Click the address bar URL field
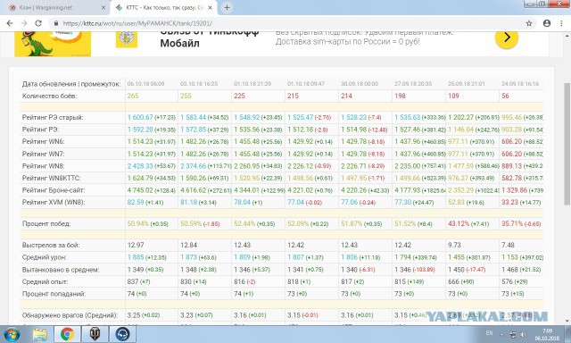Viewport: 571px width, 343px height. click(x=287, y=23)
